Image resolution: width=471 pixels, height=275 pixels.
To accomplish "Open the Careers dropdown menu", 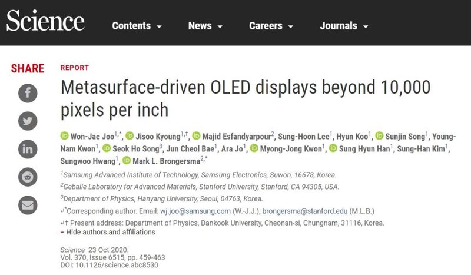I will pos(274,26).
